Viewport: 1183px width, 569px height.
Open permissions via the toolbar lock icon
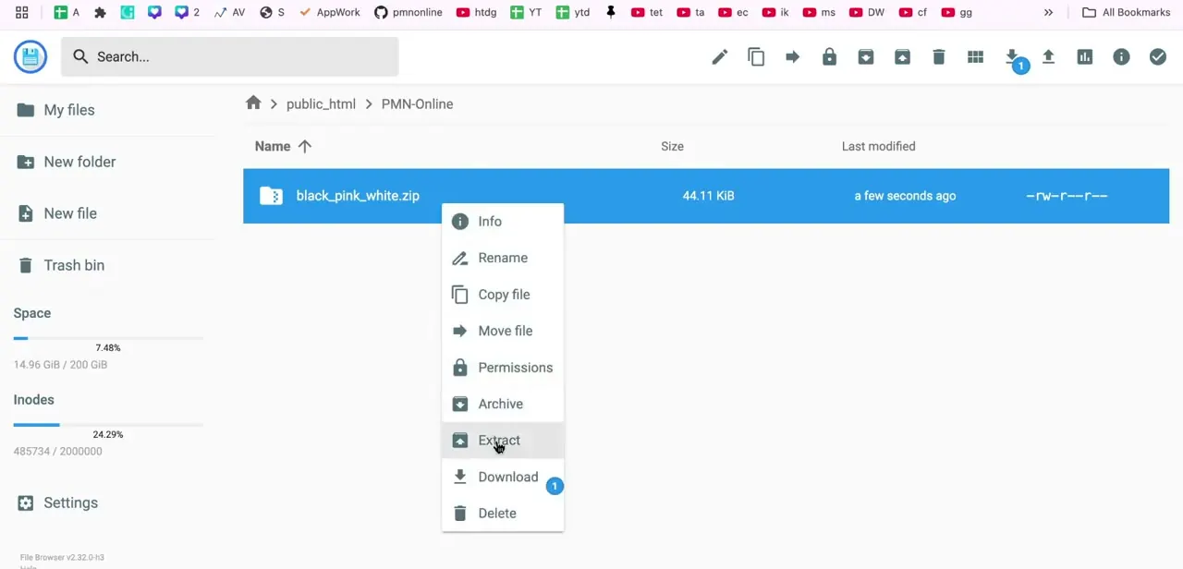829,57
